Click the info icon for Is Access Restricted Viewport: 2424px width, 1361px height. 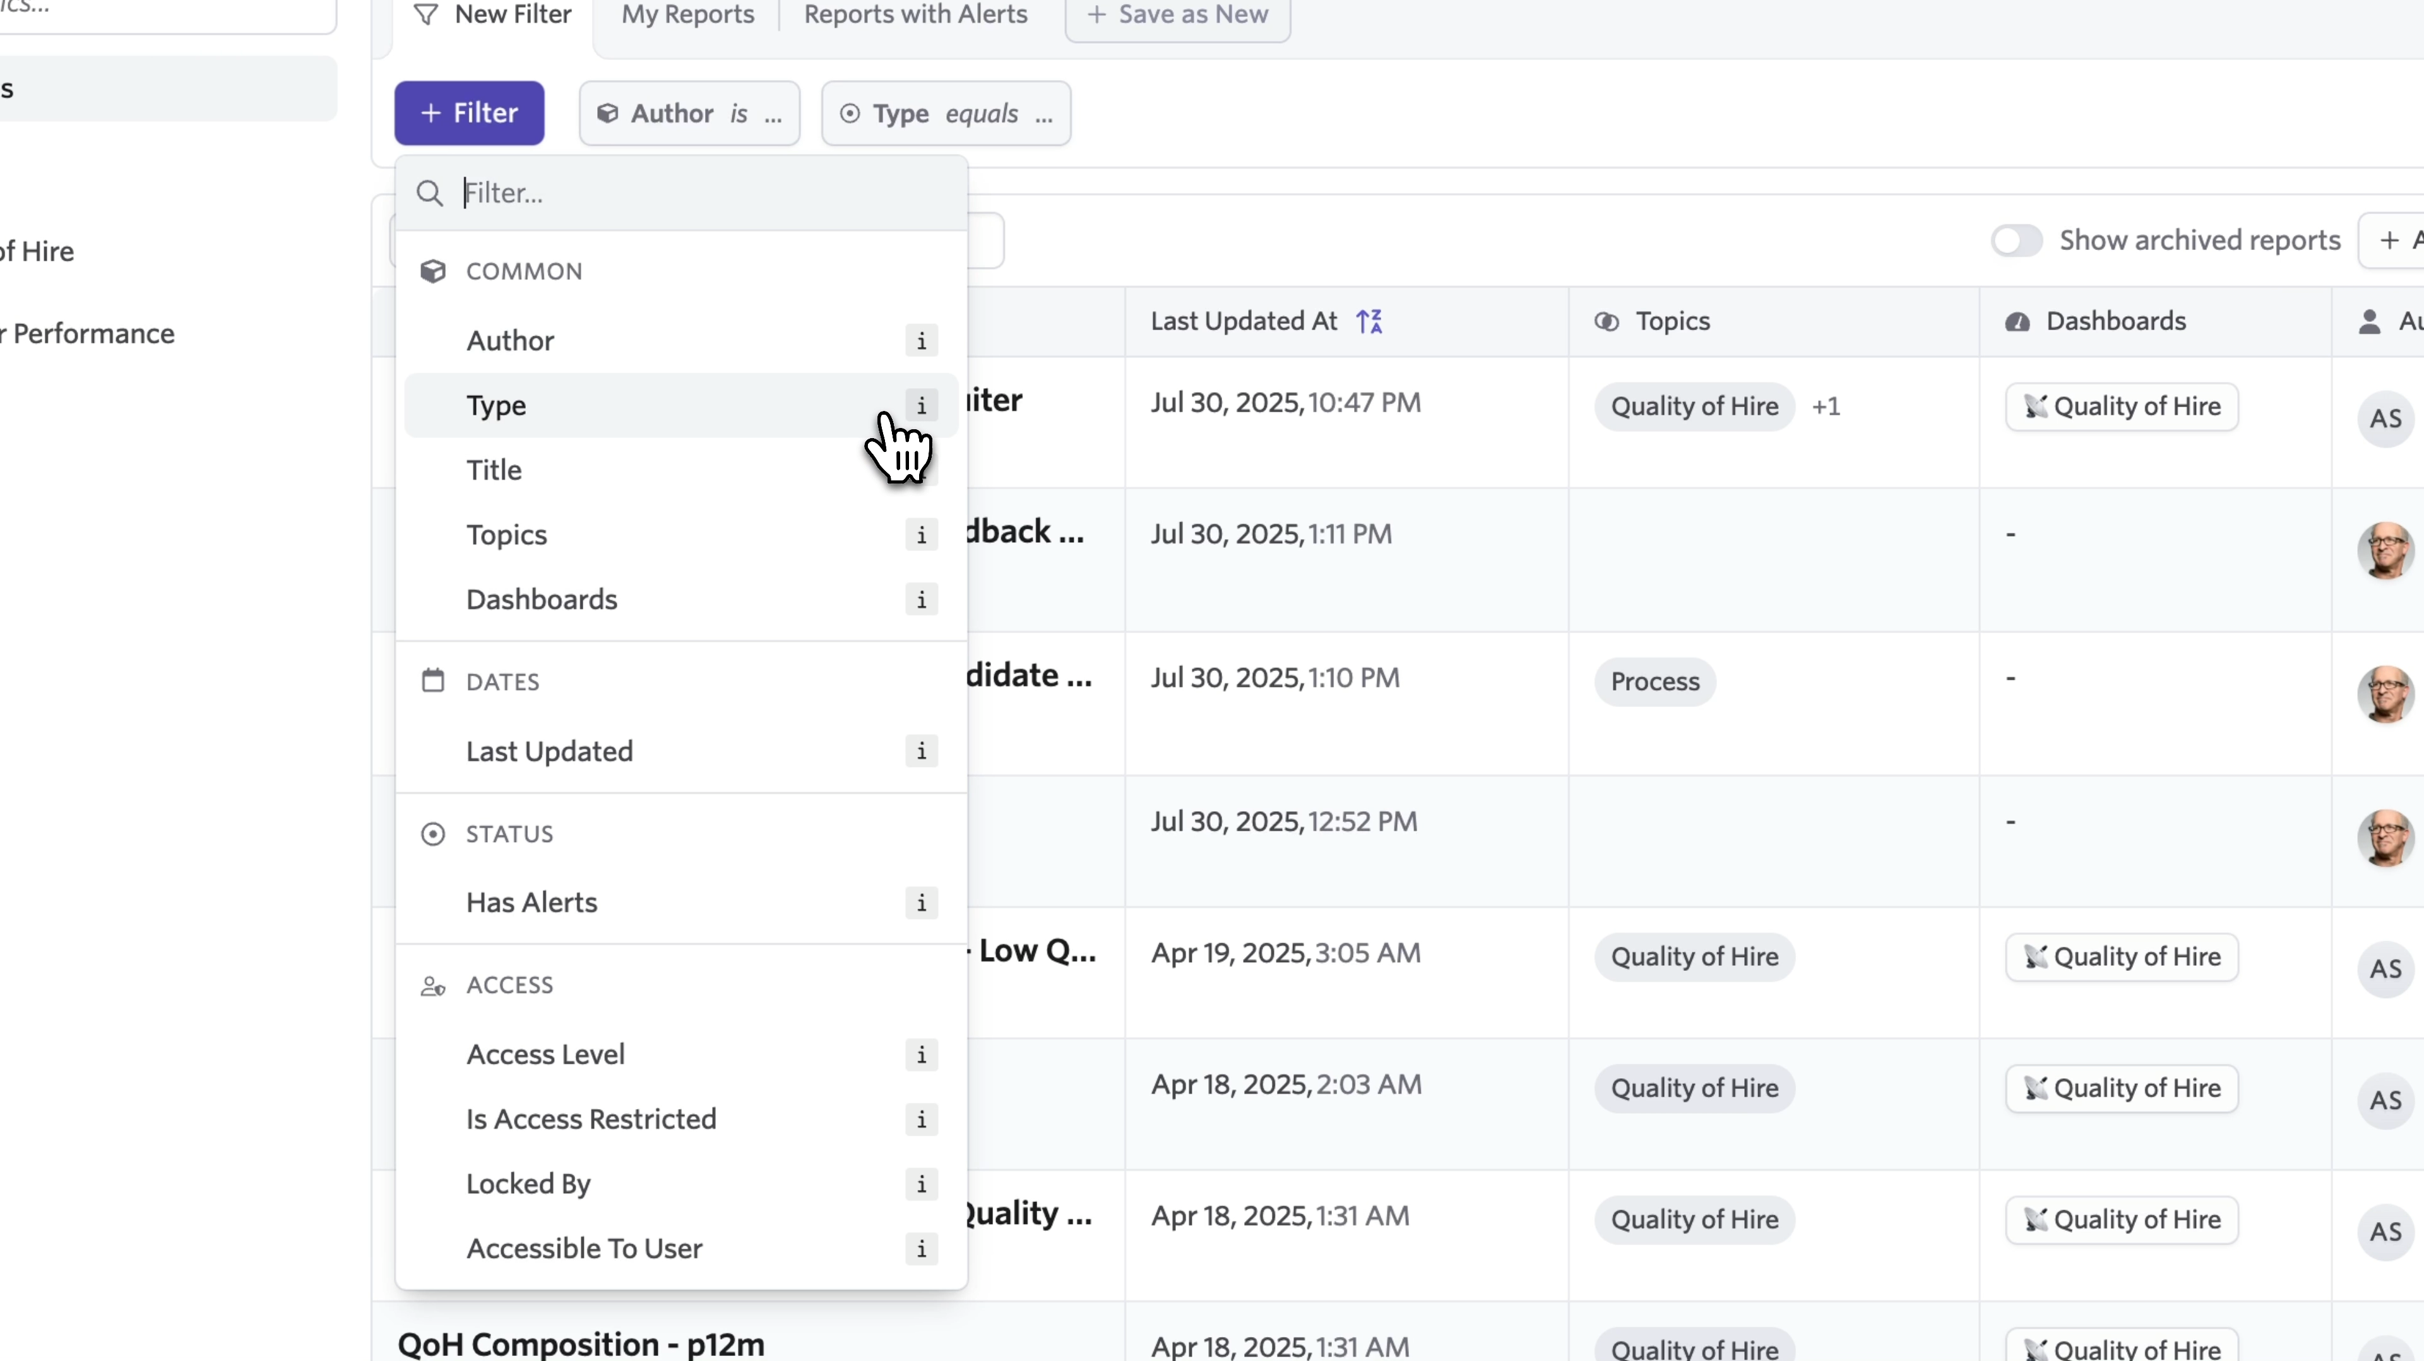click(x=921, y=1119)
